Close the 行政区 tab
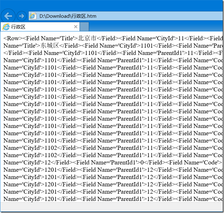Viewport: 224px width, 213px height. click(76, 27)
